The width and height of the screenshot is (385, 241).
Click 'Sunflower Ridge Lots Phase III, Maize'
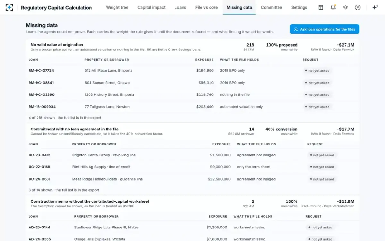pyautogui.click(x=106, y=228)
